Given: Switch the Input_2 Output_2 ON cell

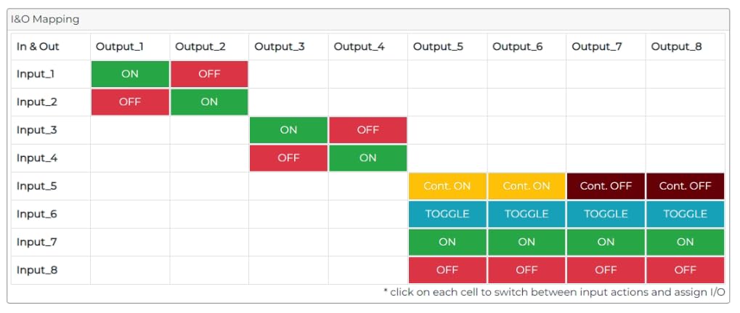Looking at the screenshot, I should (209, 102).
